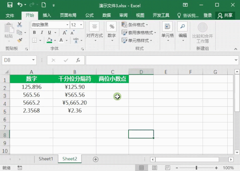This screenshot has height=171, width=240.
Task: Click the 粘贴 paste clipboard icon
Action: pyautogui.click(x=9, y=28)
